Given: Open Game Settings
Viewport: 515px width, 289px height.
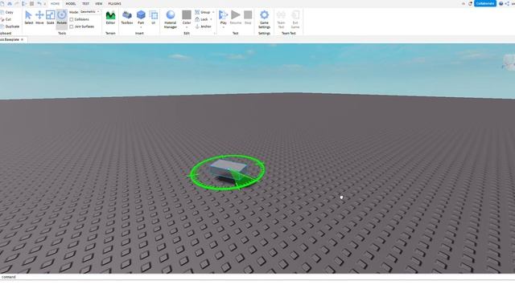Looking at the screenshot, I should 264,19.
